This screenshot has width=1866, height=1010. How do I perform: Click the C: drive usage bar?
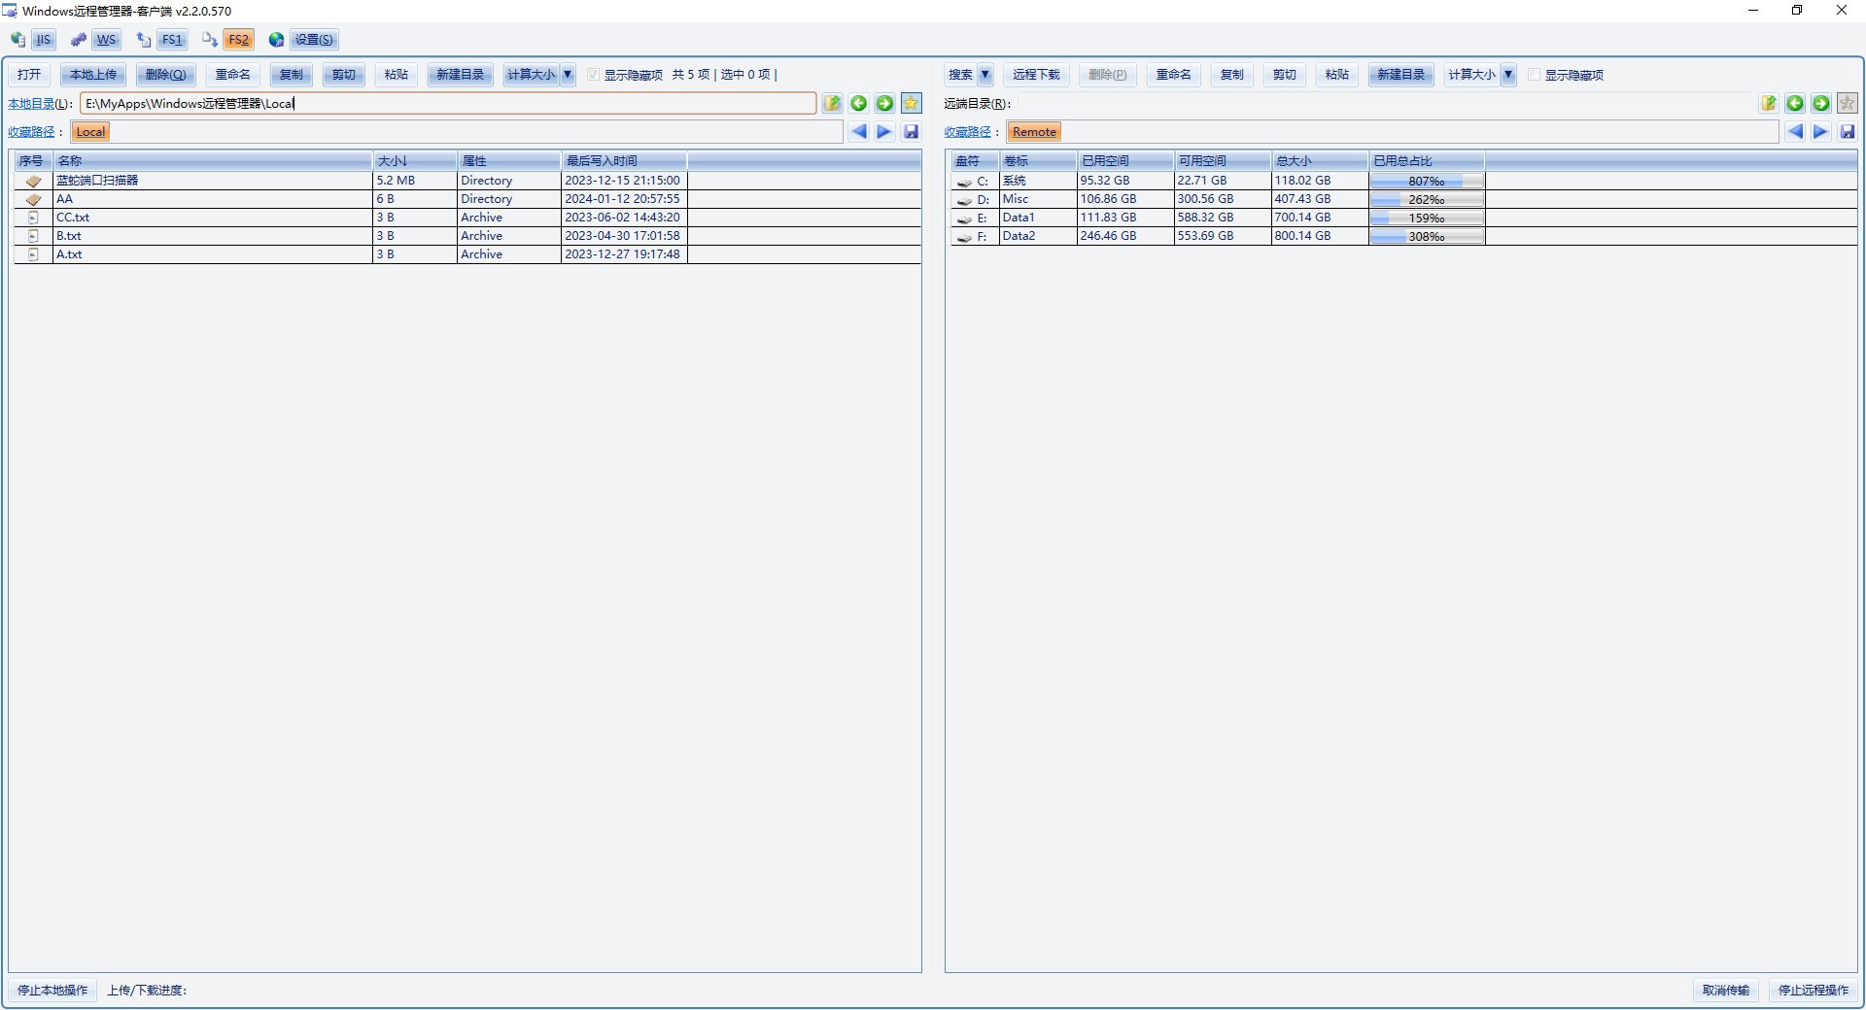[x=1426, y=181]
